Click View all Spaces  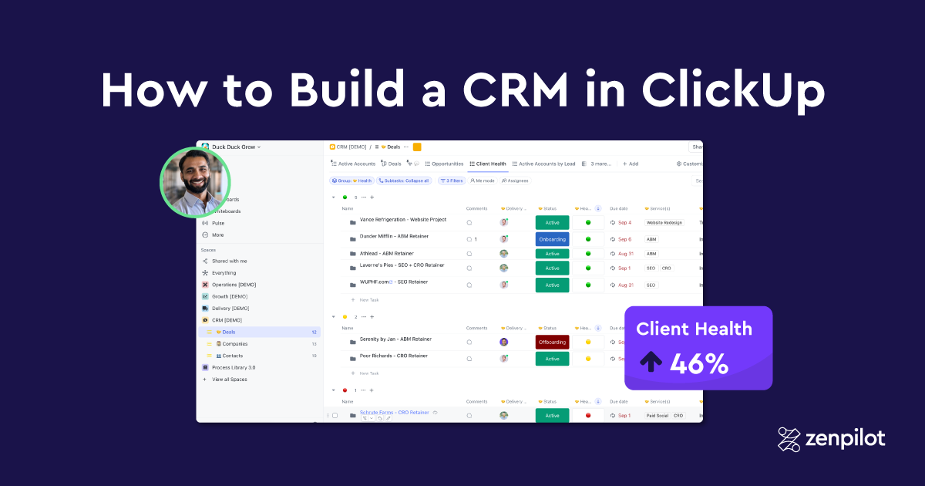[x=230, y=380]
